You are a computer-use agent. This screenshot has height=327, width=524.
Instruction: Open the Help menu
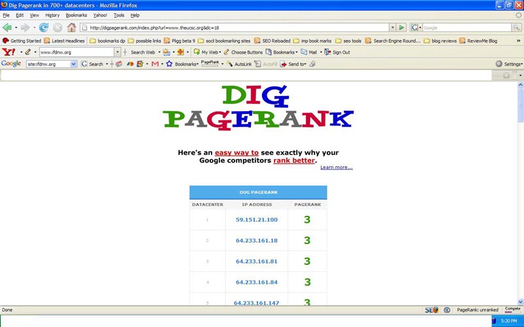[135, 15]
